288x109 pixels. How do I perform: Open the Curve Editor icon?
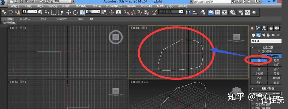click(x=218, y=12)
